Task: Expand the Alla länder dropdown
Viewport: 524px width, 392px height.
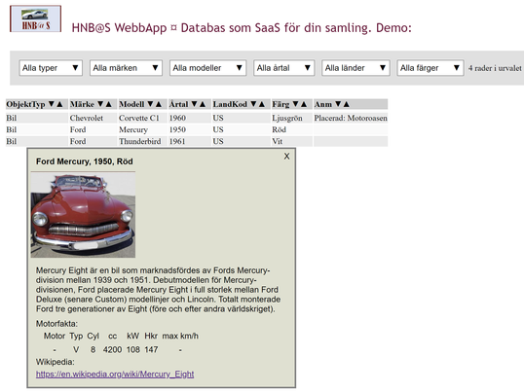Action: [356, 68]
